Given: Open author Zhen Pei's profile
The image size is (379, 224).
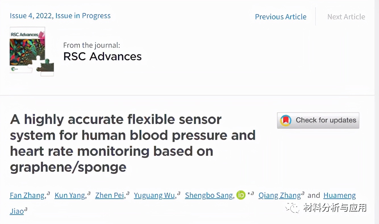Looking at the screenshot, I should [x=109, y=195].
